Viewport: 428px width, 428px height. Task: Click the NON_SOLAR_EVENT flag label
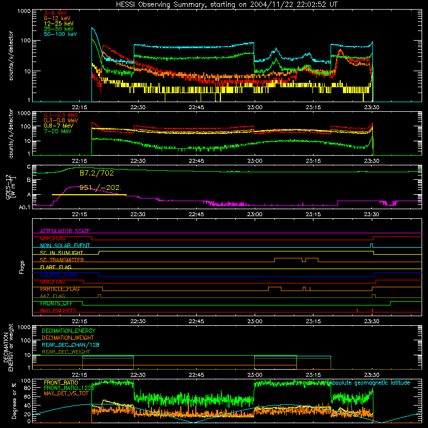(65, 246)
